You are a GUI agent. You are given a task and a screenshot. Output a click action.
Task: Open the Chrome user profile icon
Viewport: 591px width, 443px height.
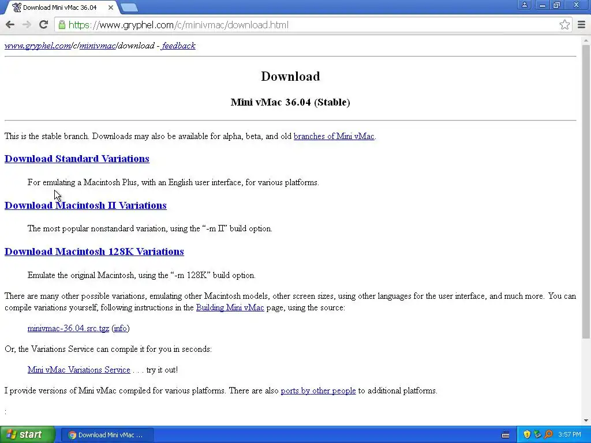524,5
